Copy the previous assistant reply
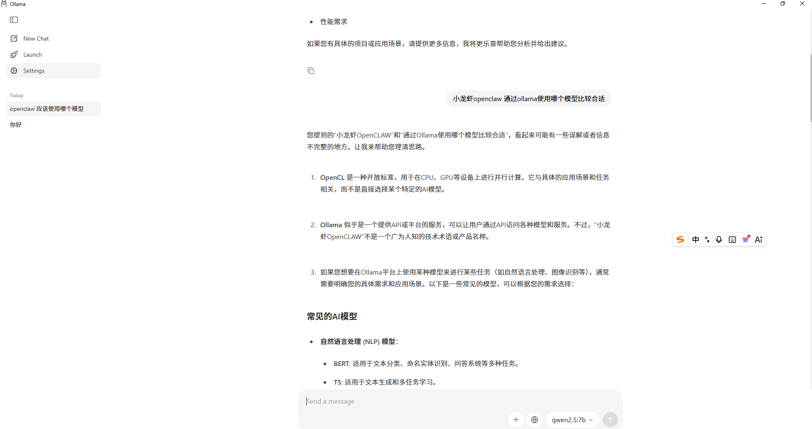Screen dimensions: 812x429 311,71
